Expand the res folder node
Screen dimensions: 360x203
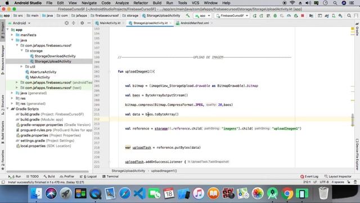click(12, 98)
